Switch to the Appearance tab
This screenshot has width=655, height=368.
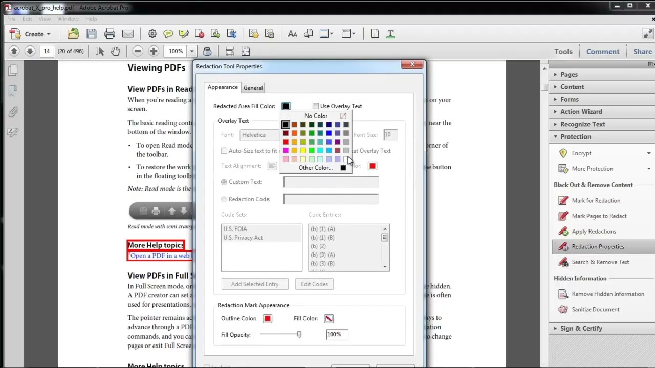[223, 87]
